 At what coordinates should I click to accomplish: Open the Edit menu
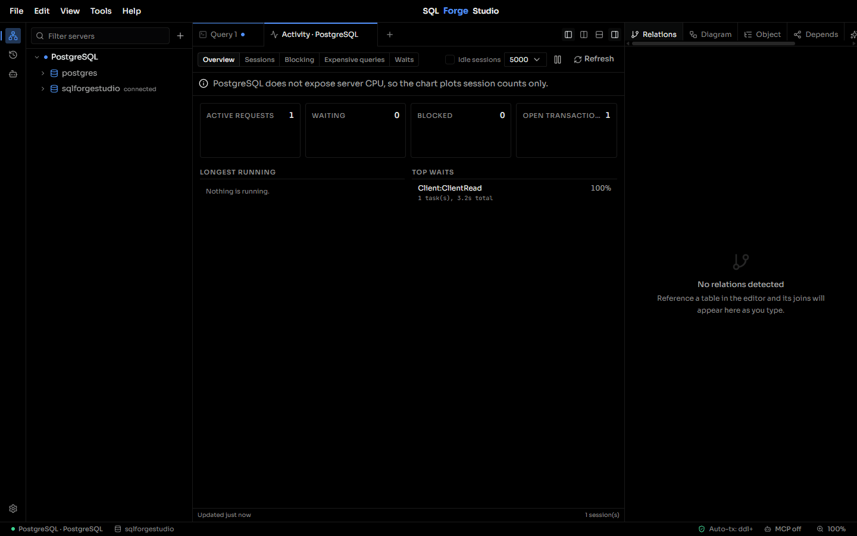(42, 11)
